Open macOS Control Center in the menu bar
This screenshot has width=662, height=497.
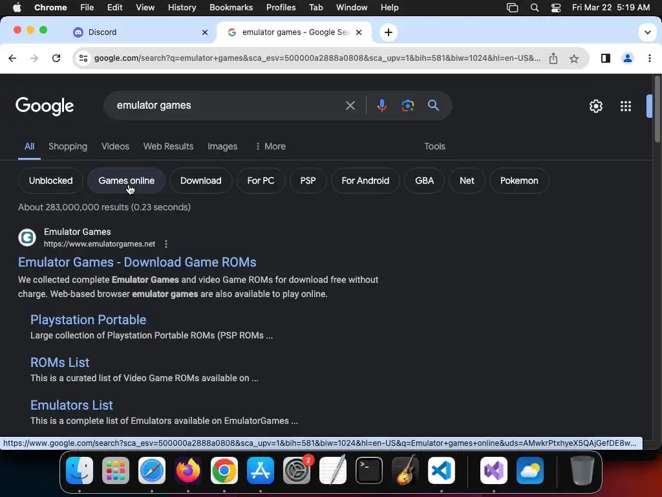[x=555, y=8]
